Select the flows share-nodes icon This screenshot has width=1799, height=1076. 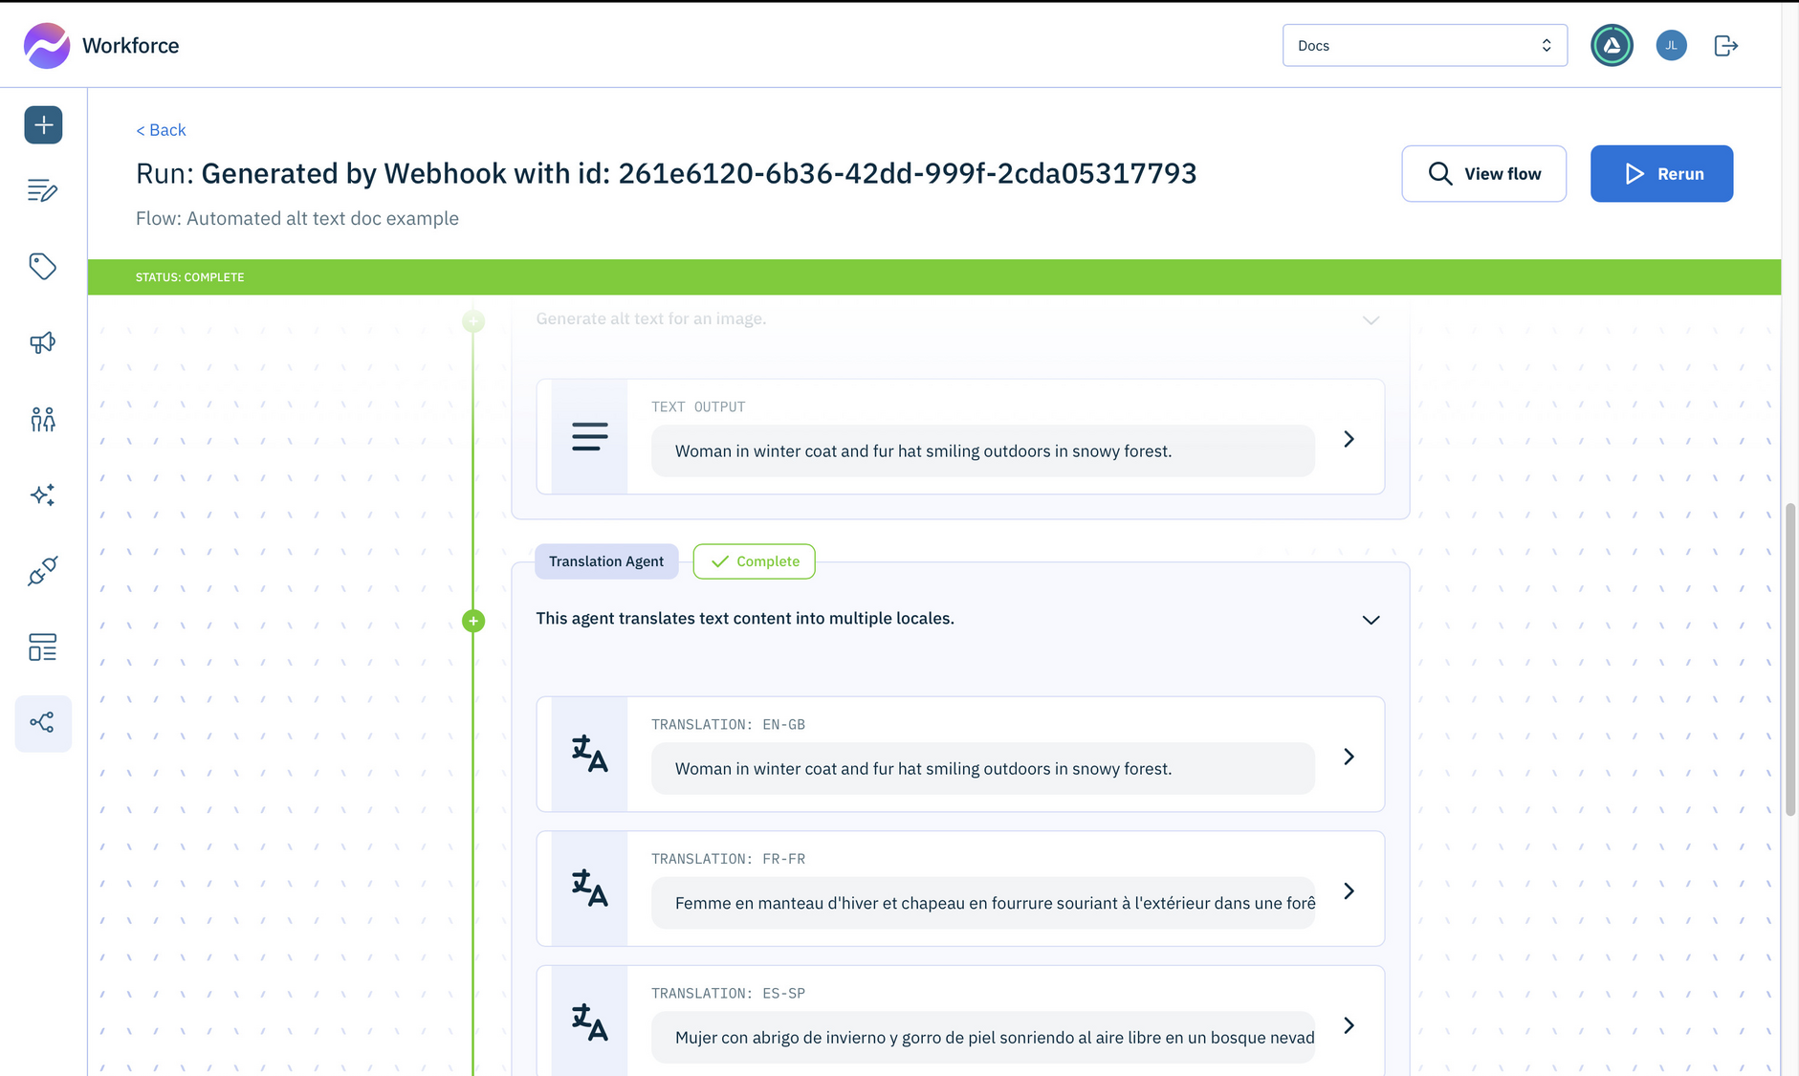pyautogui.click(x=43, y=723)
